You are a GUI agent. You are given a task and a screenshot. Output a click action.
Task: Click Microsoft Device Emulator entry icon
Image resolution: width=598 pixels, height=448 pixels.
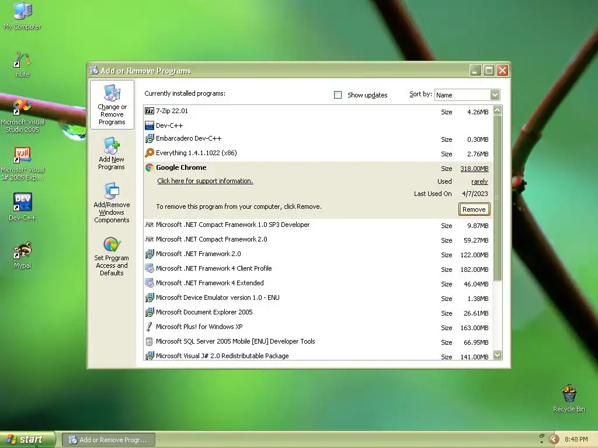coord(149,297)
